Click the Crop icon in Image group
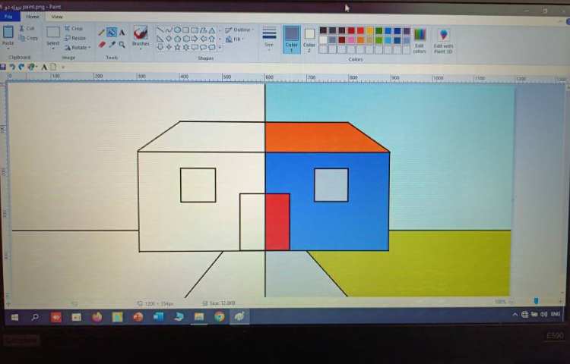The image size is (570, 364). (74, 29)
